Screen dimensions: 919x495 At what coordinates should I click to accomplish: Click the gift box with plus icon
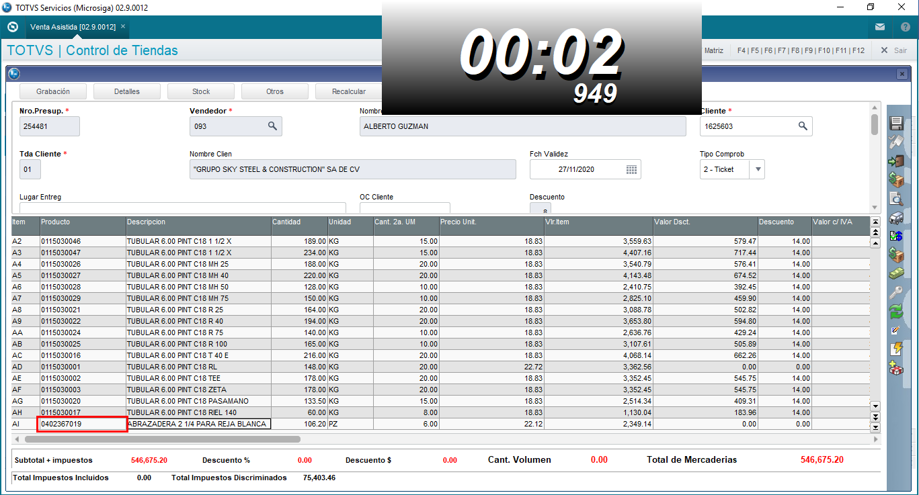pos(896,367)
